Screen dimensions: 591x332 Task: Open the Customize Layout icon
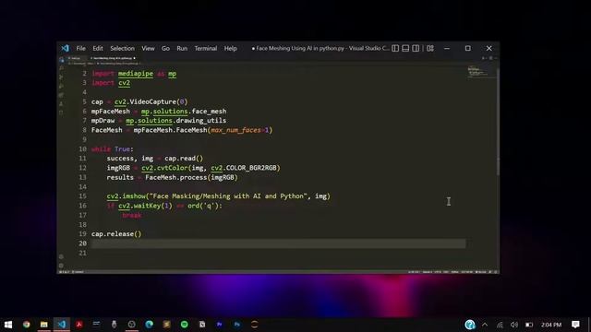(430, 48)
